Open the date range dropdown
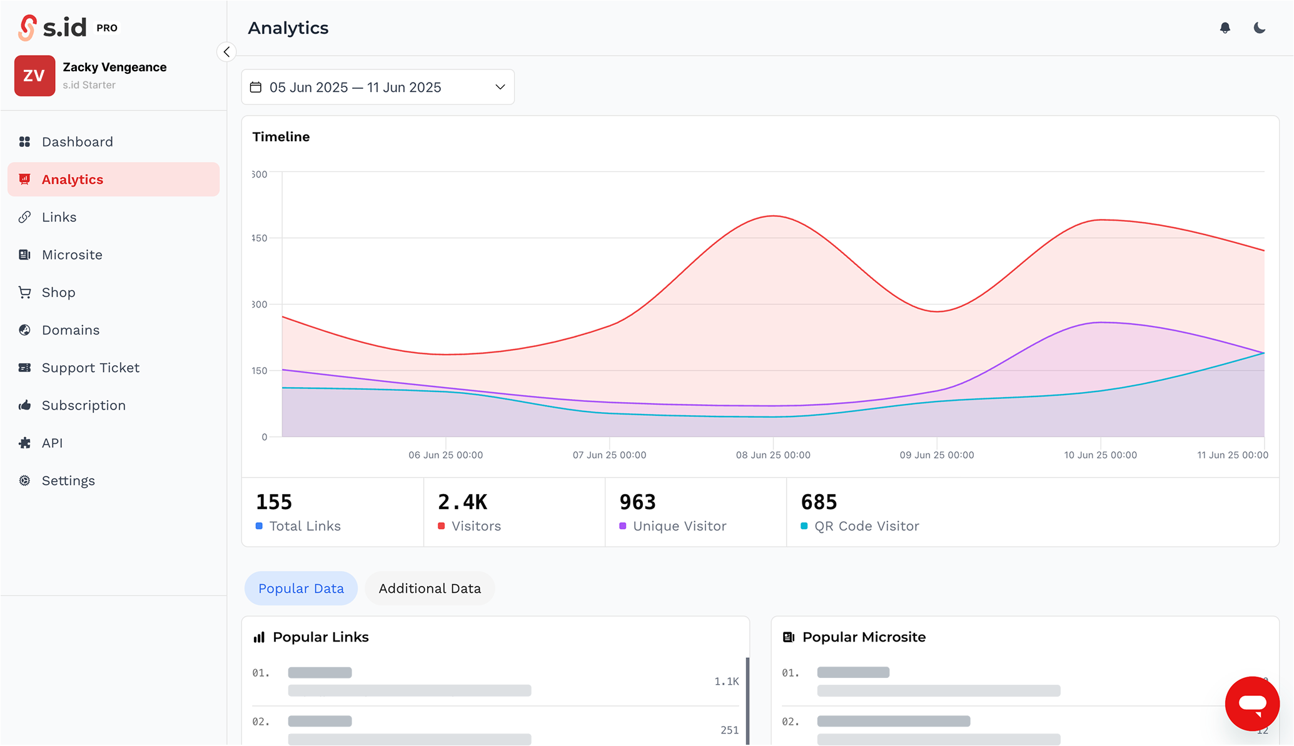1294x746 pixels. (x=378, y=88)
